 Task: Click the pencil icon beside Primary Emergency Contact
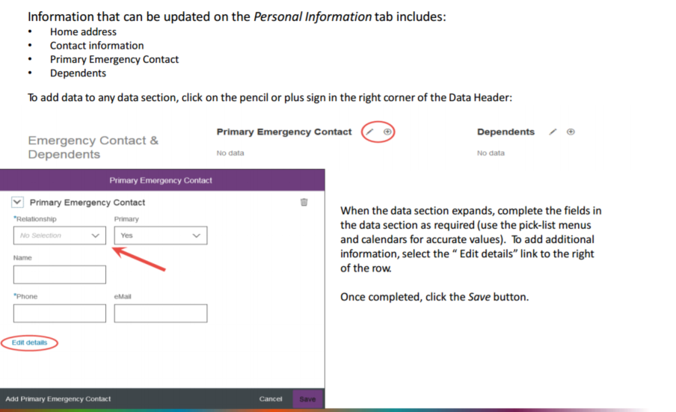pyautogui.click(x=370, y=132)
